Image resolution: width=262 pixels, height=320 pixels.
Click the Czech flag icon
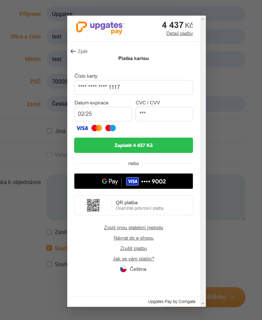[x=123, y=269]
